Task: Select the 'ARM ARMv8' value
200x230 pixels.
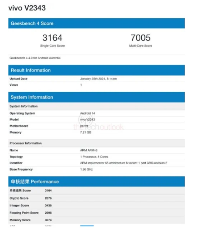Action: 89,150
